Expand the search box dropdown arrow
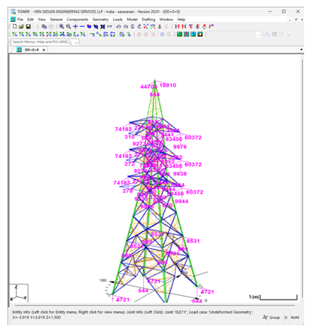The width and height of the screenshot is (314, 329). (x=76, y=42)
